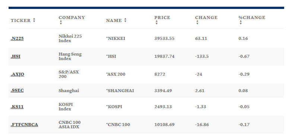Screen dimensions: 289x138
Task: Open the .SSEC ticker link
Action: click(x=17, y=90)
